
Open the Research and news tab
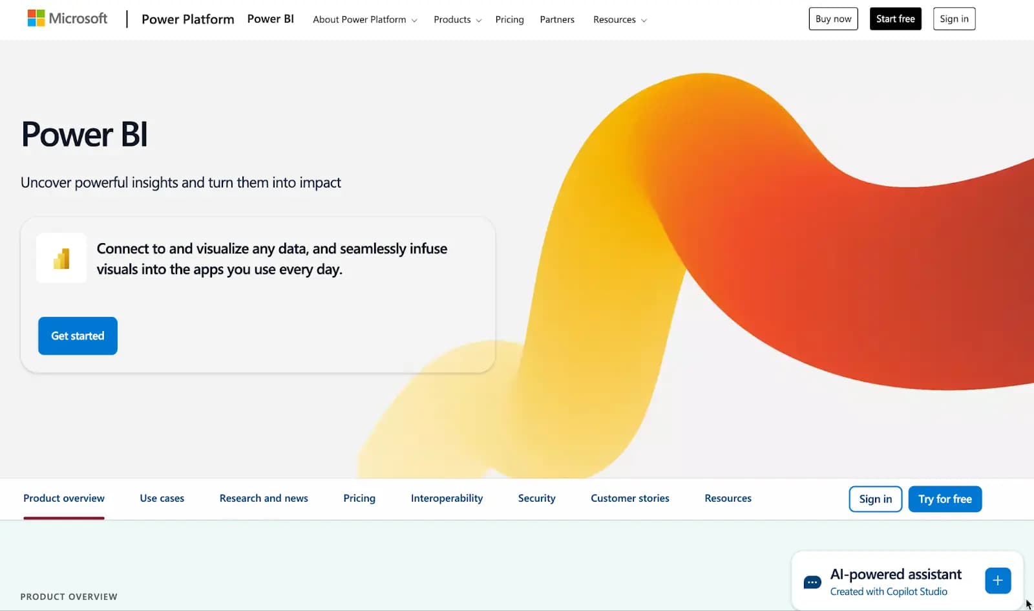point(264,498)
